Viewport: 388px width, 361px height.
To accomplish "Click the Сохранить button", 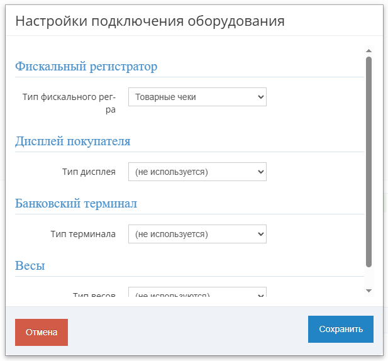I will [341, 329].
